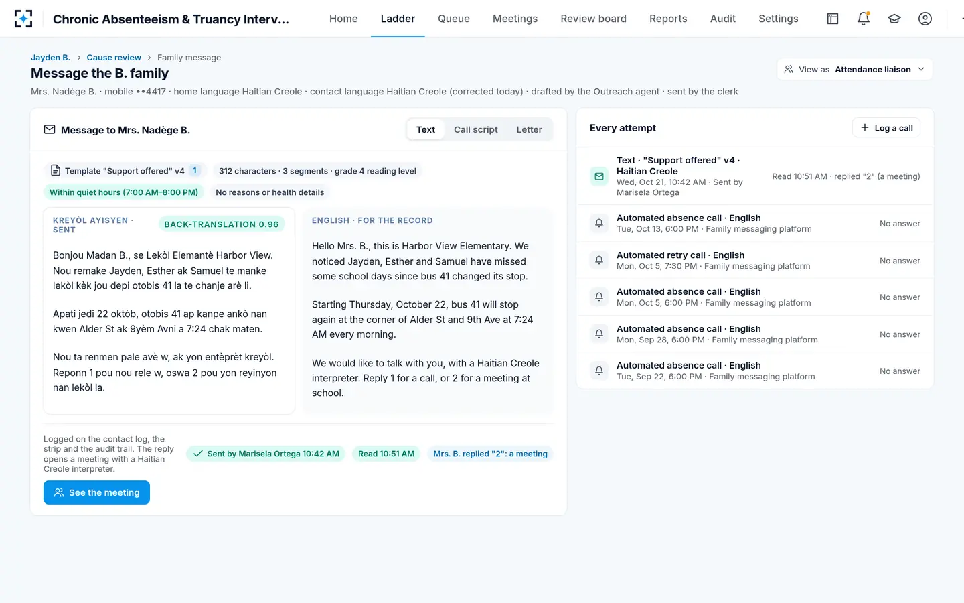Open the notifications bell
The image size is (964, 603).
864,19
